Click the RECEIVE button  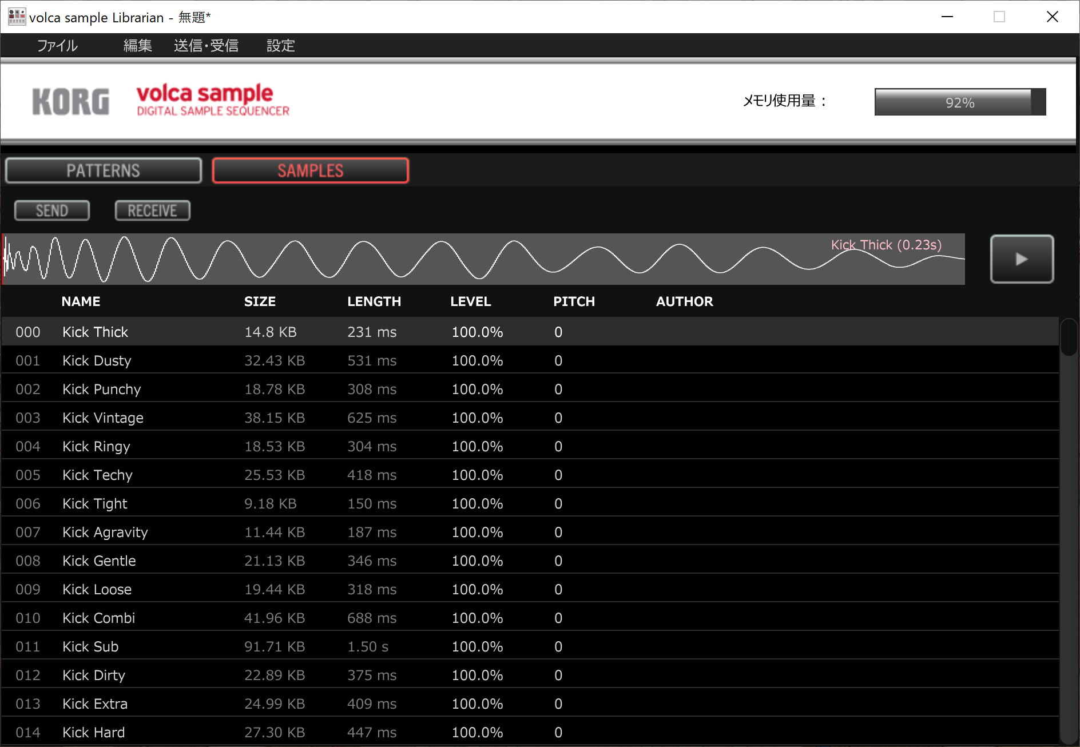[x=152, y=210]
